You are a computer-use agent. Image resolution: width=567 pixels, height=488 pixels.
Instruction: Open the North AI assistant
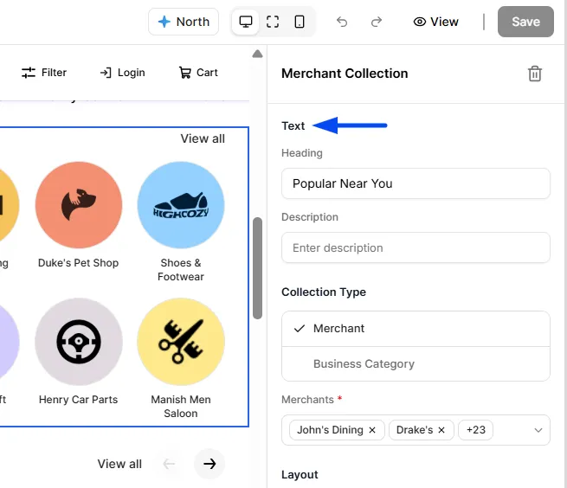tap(184, 22)
